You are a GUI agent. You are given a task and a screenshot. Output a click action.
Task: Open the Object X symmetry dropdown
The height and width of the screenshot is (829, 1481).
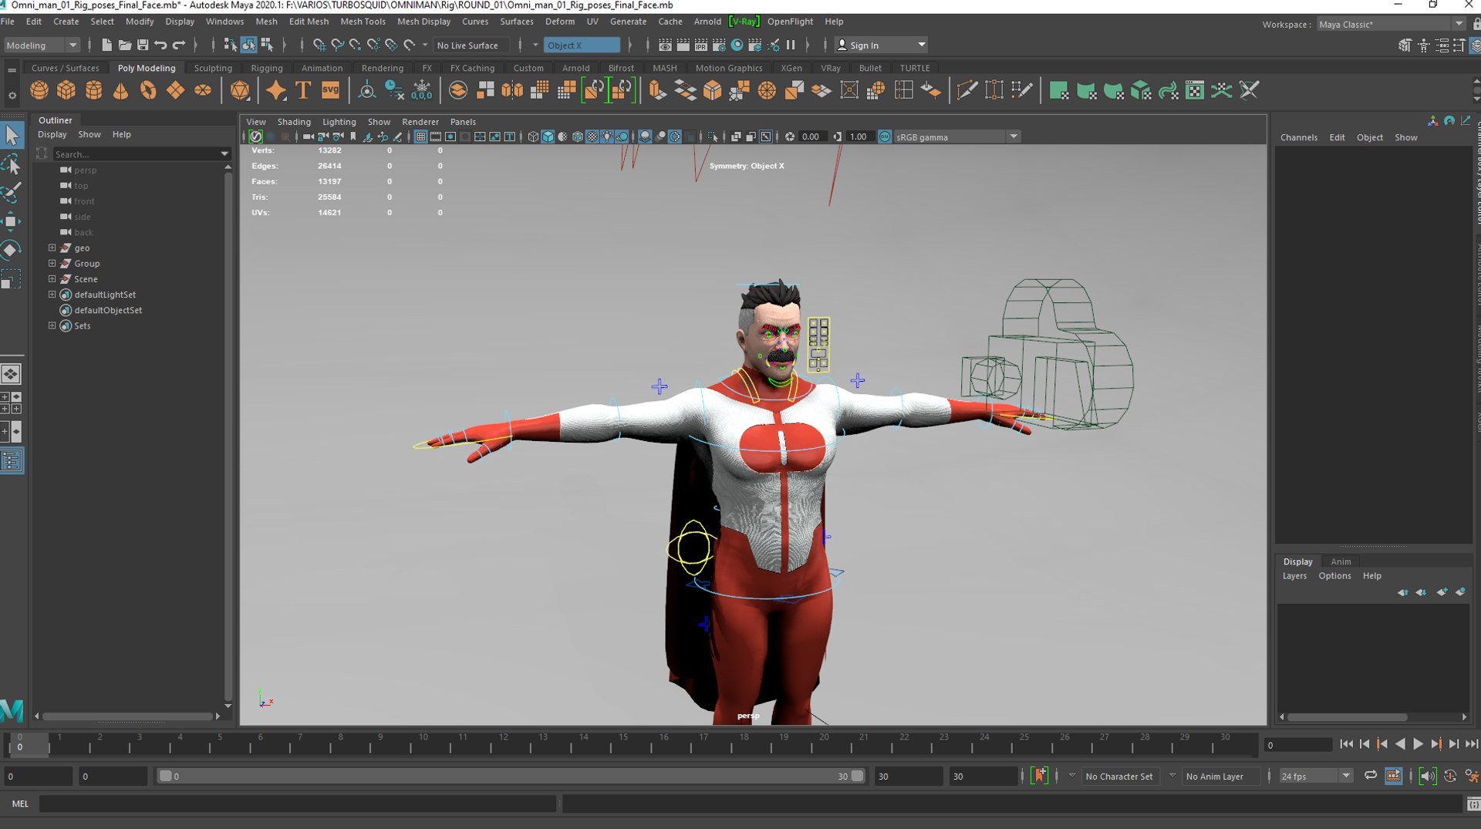coord(582,45)
